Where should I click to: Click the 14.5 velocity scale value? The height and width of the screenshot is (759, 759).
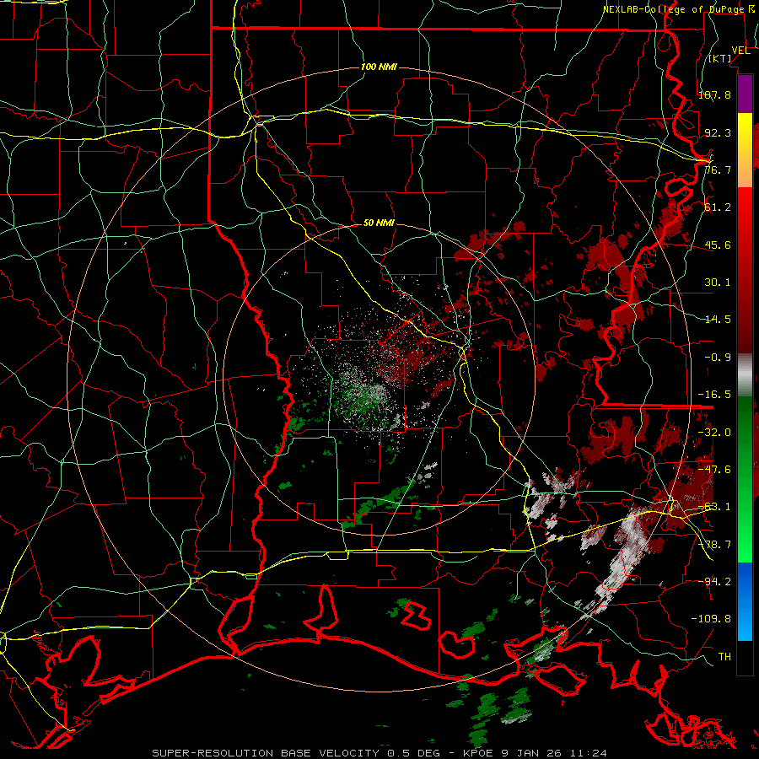[x=718, y=320]
